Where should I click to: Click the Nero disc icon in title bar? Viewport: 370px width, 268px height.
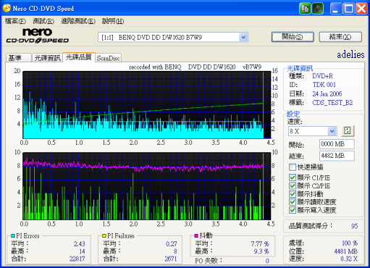point(7,8)
